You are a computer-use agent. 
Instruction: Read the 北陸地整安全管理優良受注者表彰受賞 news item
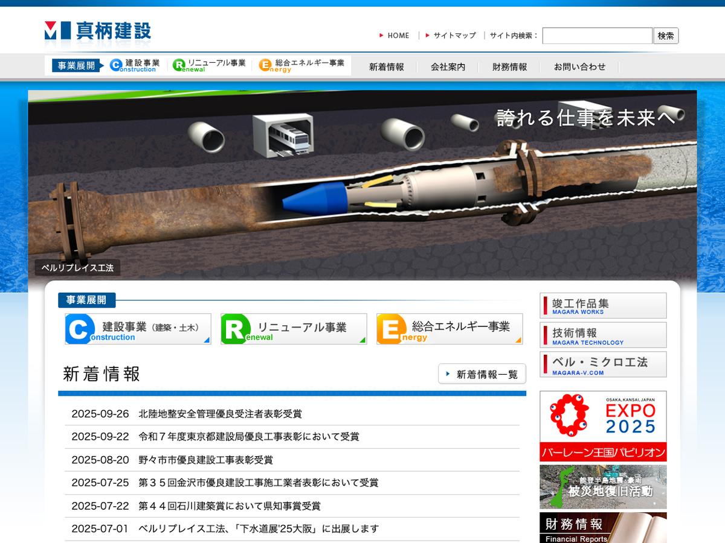pyautogui.click(x=220, y=414)
